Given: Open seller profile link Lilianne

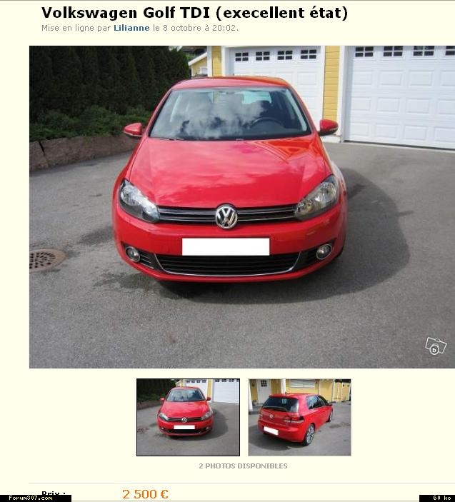Looking at the screenshot, I should pyautogui.click(x=131, y=28).
